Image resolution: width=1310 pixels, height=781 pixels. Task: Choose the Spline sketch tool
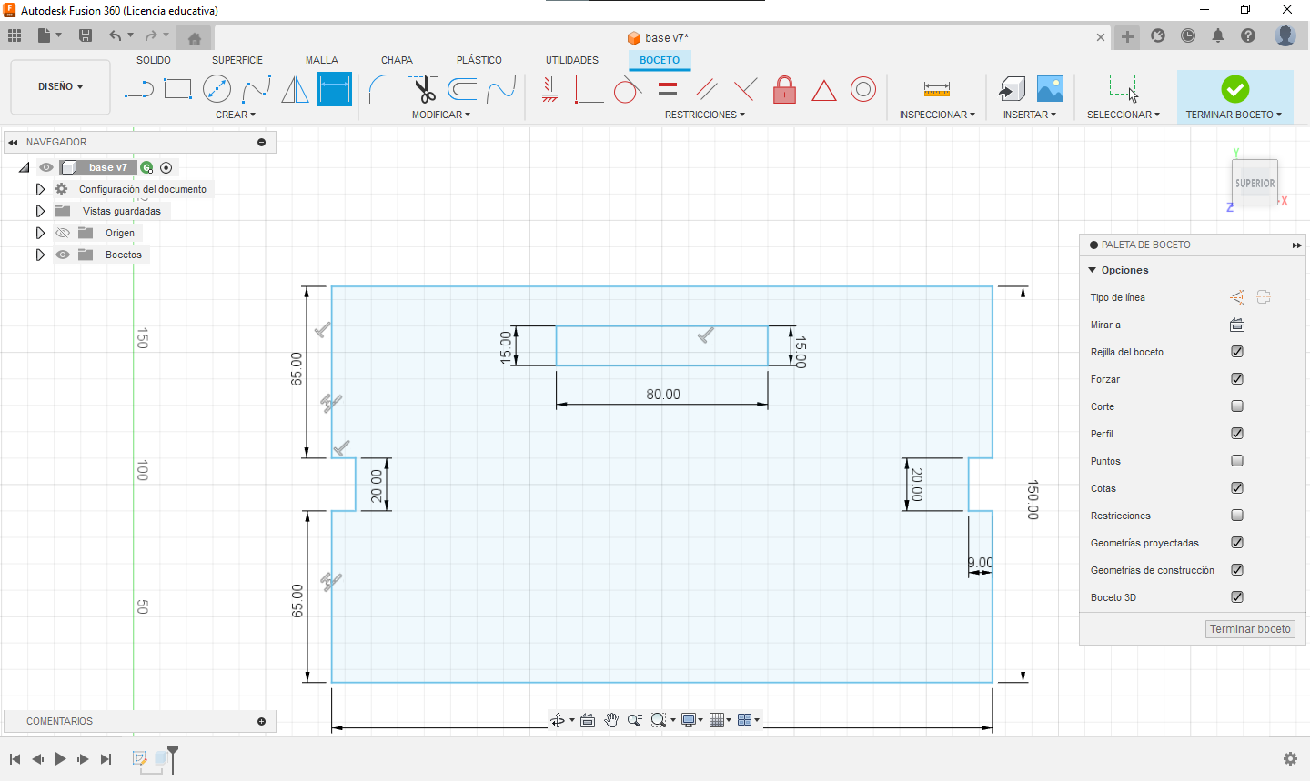point(257,89)
